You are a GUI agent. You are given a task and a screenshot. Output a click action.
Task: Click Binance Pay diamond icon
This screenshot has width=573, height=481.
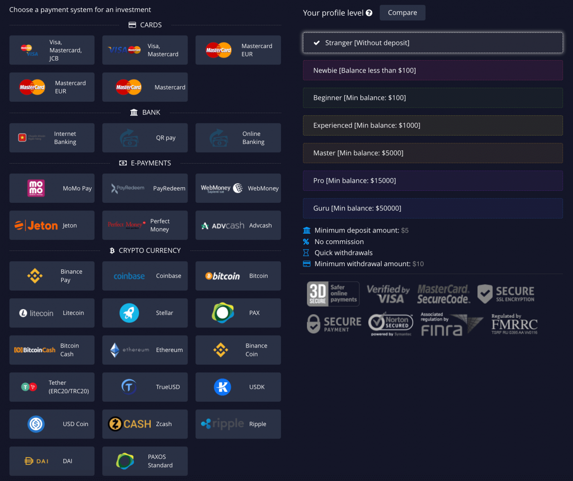pyautogui.click(x=35, y=276)
